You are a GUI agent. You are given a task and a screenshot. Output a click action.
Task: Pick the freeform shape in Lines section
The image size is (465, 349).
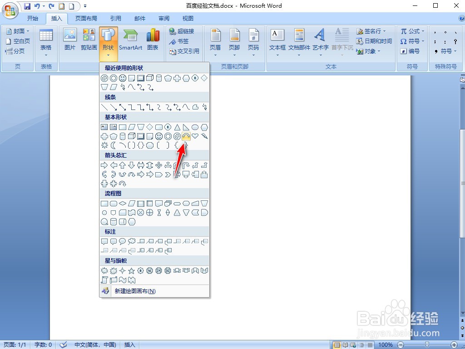point(195,107)
